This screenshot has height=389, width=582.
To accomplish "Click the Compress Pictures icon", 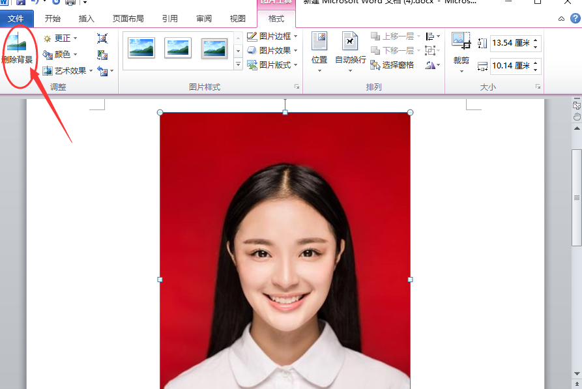I will [102, 38].
